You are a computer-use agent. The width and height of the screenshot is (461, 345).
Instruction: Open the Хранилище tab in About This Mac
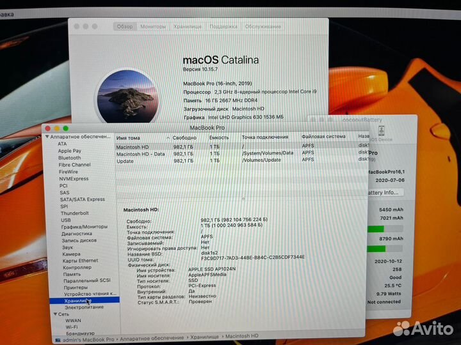(x=187, y=27)
